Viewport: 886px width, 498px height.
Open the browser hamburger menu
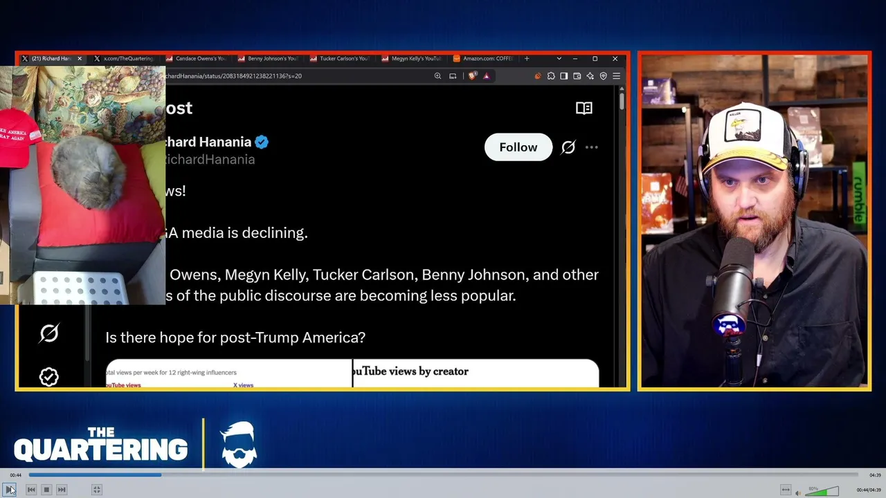tap(616, 76)
